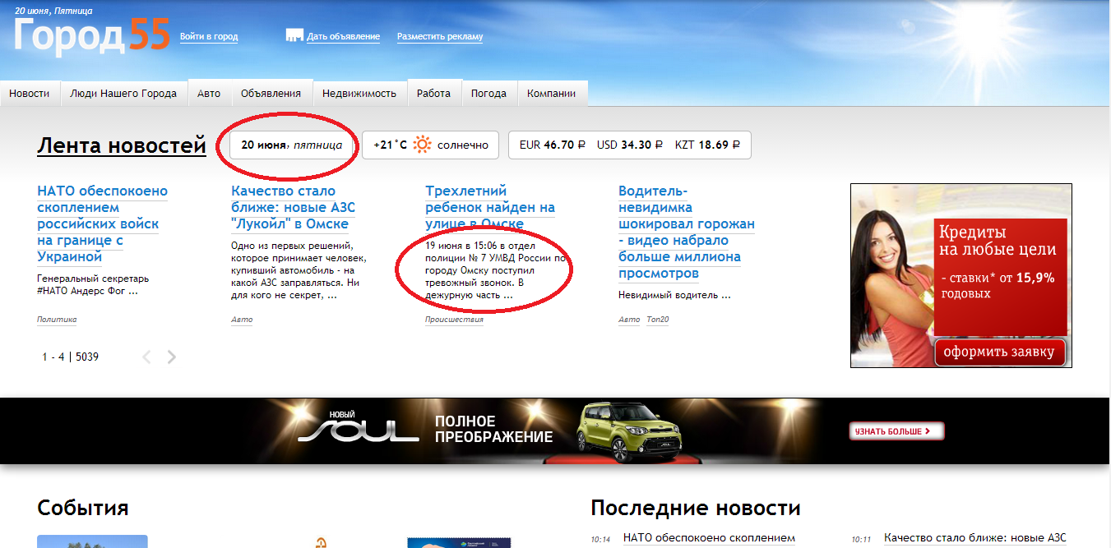This screenshot has width=1111, height=548.
Task: Open the Объявления tab
Action: click(x=271, y=93)
